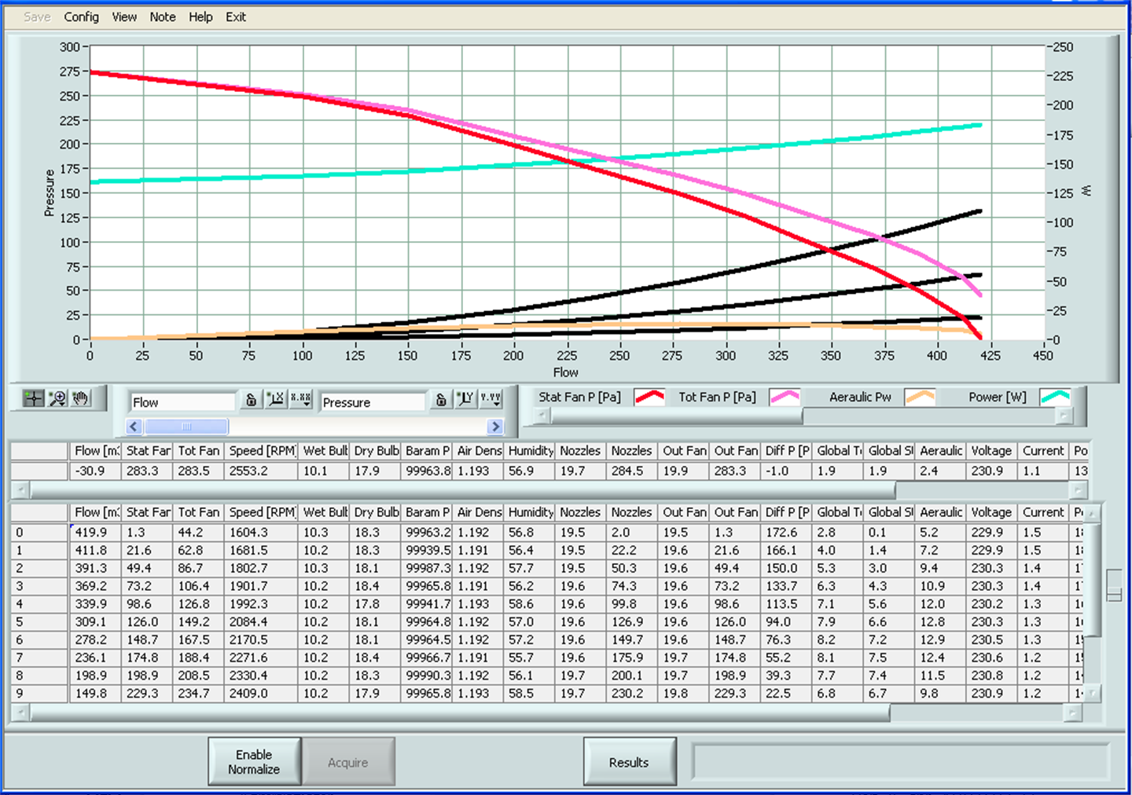Click the Tot Fan P pink plot swatch
This screenshot has height=795, width=1132.
pos(785,397)
